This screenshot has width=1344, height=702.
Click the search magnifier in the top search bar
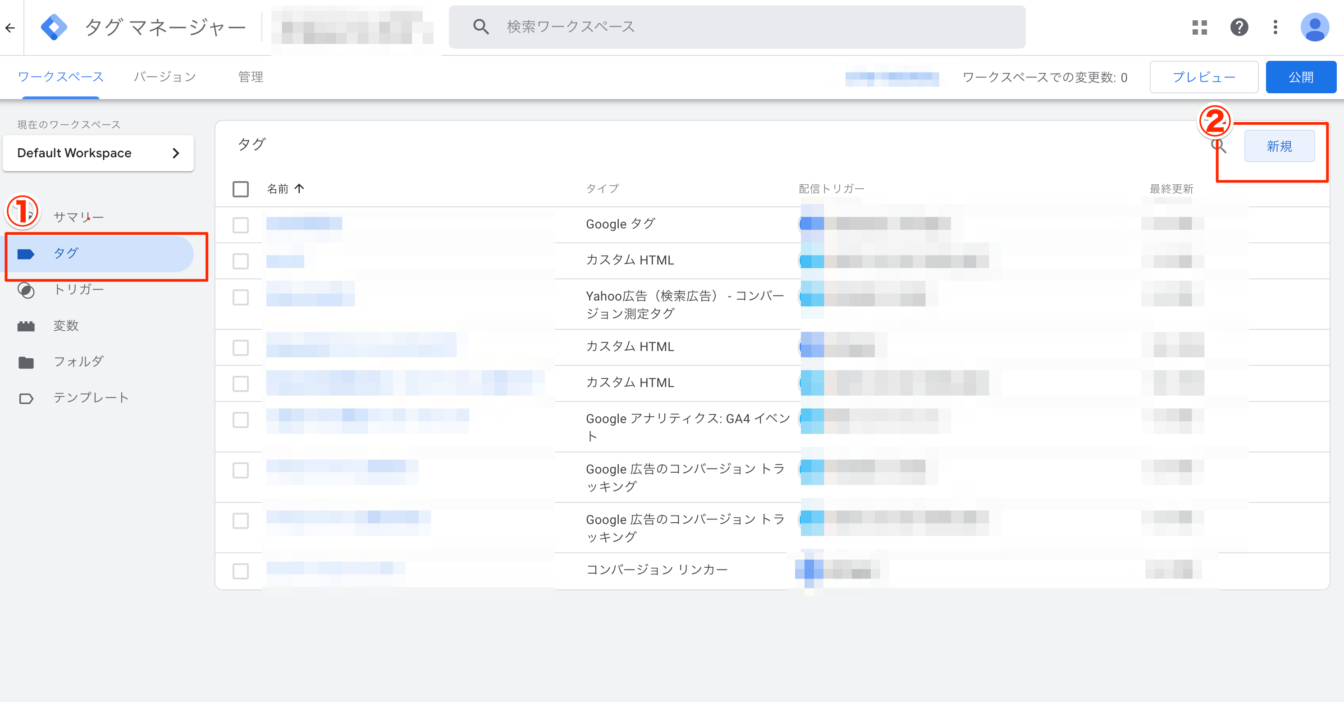[480, 27]
